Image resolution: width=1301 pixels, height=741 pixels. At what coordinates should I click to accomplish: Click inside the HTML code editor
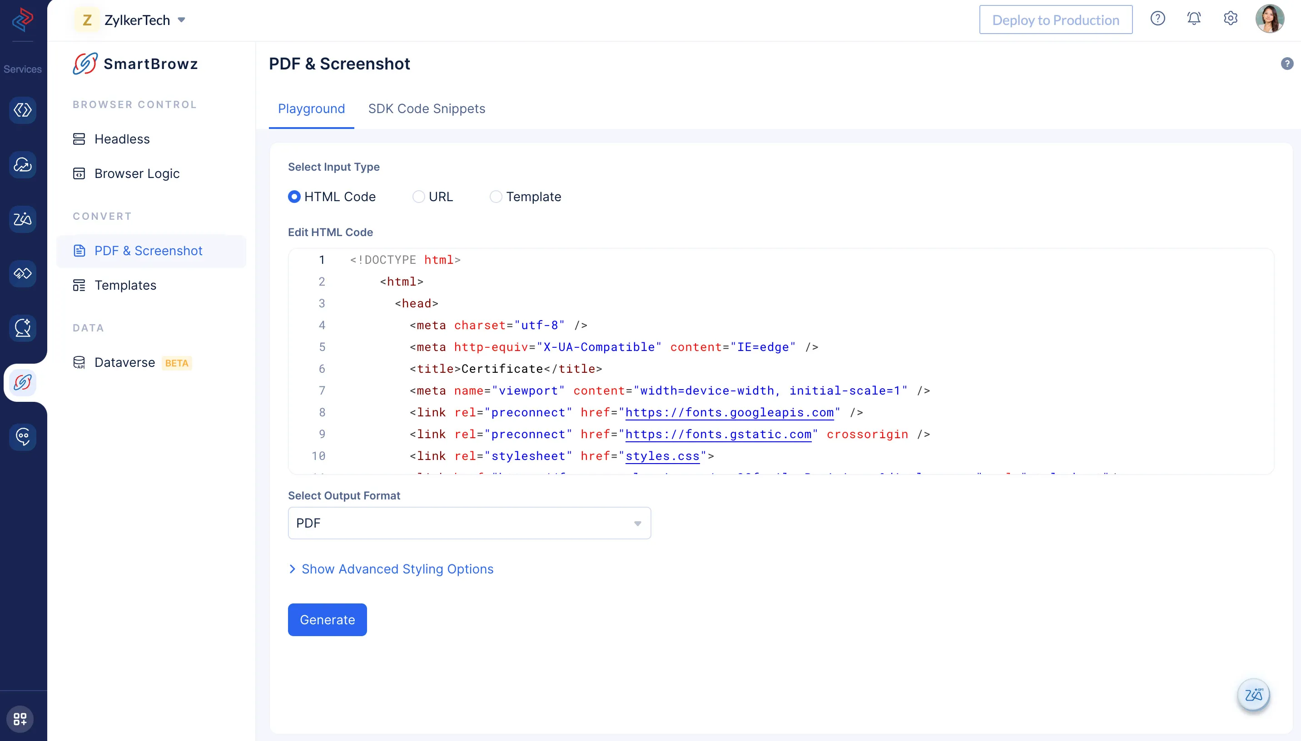pos(781,361)
